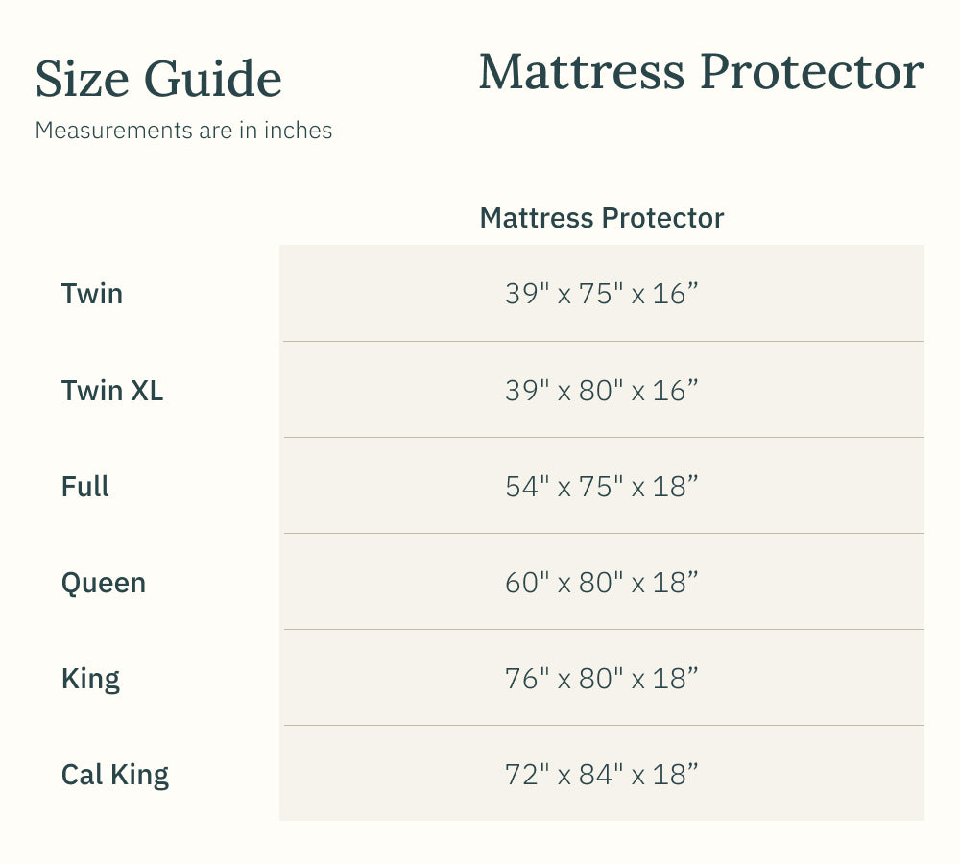Viewport: 960px width, 864px height.
Task: Click the Cal King dimensions 72" x 84" x 18"
Action: [x=601, y=775]
